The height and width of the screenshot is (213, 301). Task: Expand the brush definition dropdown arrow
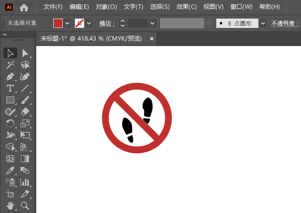pyautogui.click(x=263, y=23)
